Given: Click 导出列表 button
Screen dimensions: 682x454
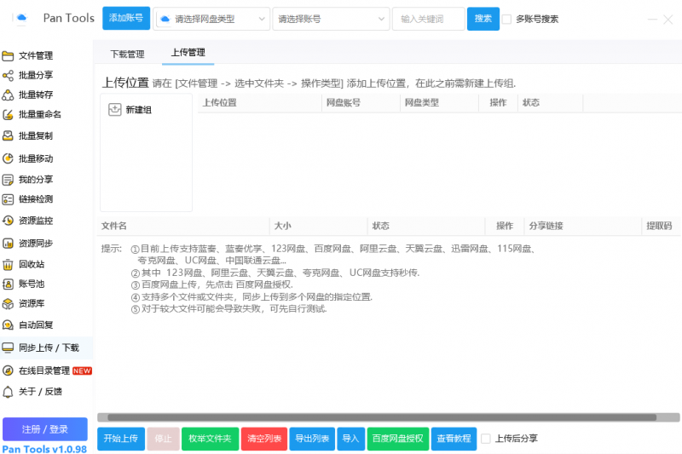Looking at the screenshot, I should click(312, 439).
